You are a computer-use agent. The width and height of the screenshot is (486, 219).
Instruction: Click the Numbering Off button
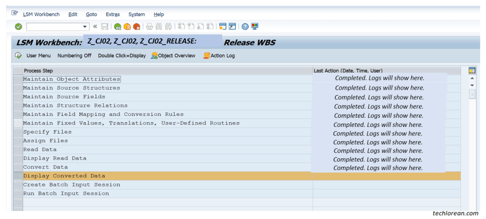click(x=75, y=56)
